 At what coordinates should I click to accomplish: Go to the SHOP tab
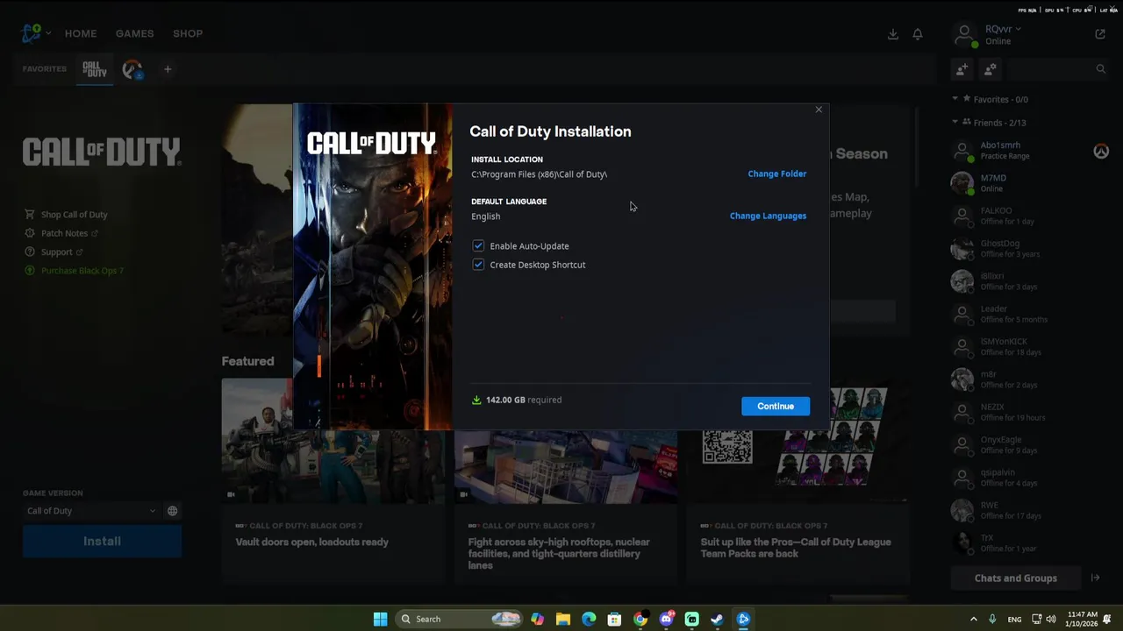tap(188, 33)
